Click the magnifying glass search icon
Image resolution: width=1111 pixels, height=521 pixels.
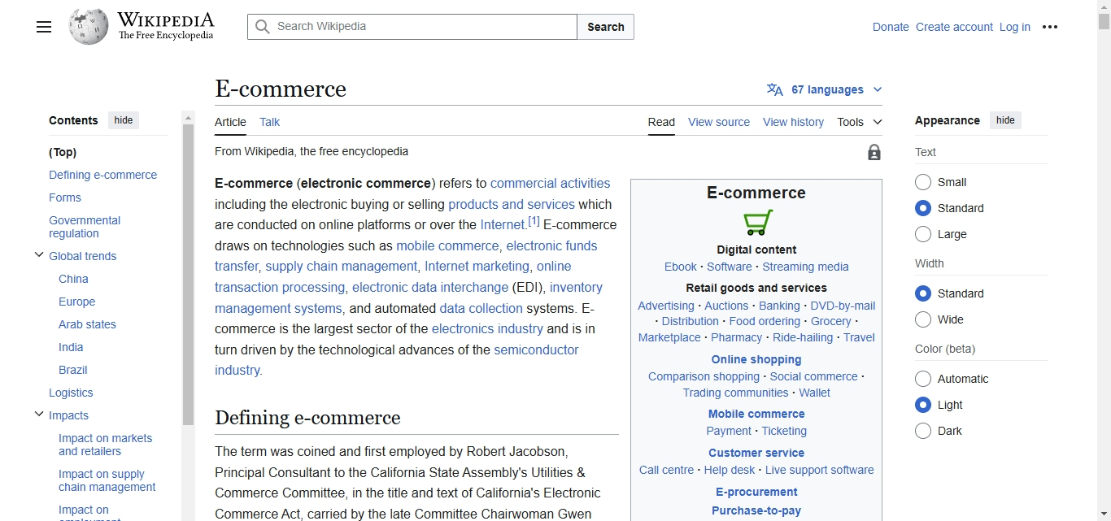coord(262,27)
